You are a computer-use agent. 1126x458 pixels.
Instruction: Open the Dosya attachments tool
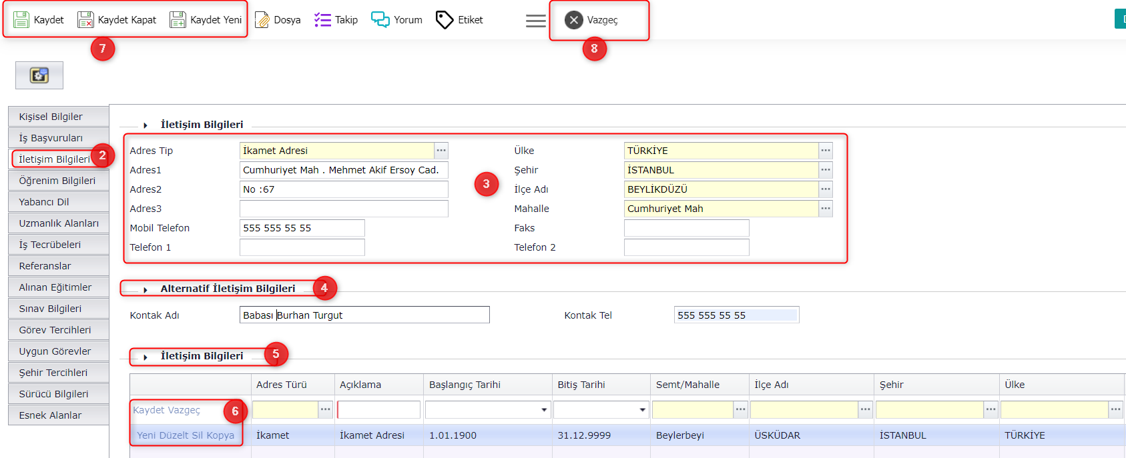tap(278, 20)
